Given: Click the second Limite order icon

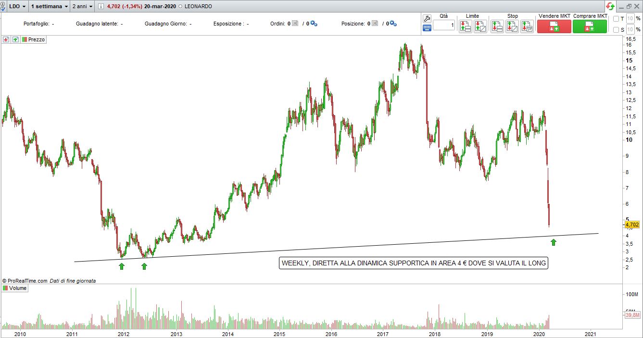Looking at the screenshot, I should [x=480, y=26].
